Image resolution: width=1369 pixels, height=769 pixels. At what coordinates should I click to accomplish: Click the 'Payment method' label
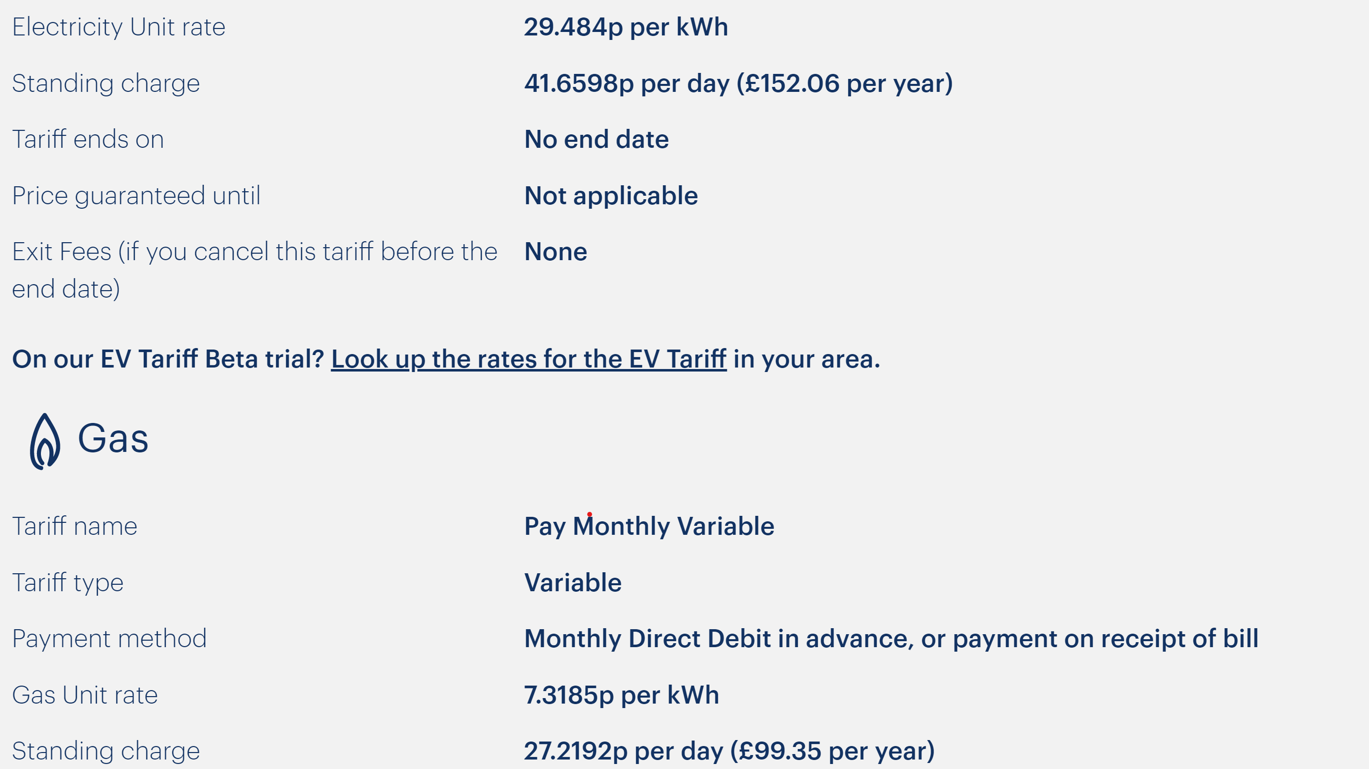pos(109,639)
